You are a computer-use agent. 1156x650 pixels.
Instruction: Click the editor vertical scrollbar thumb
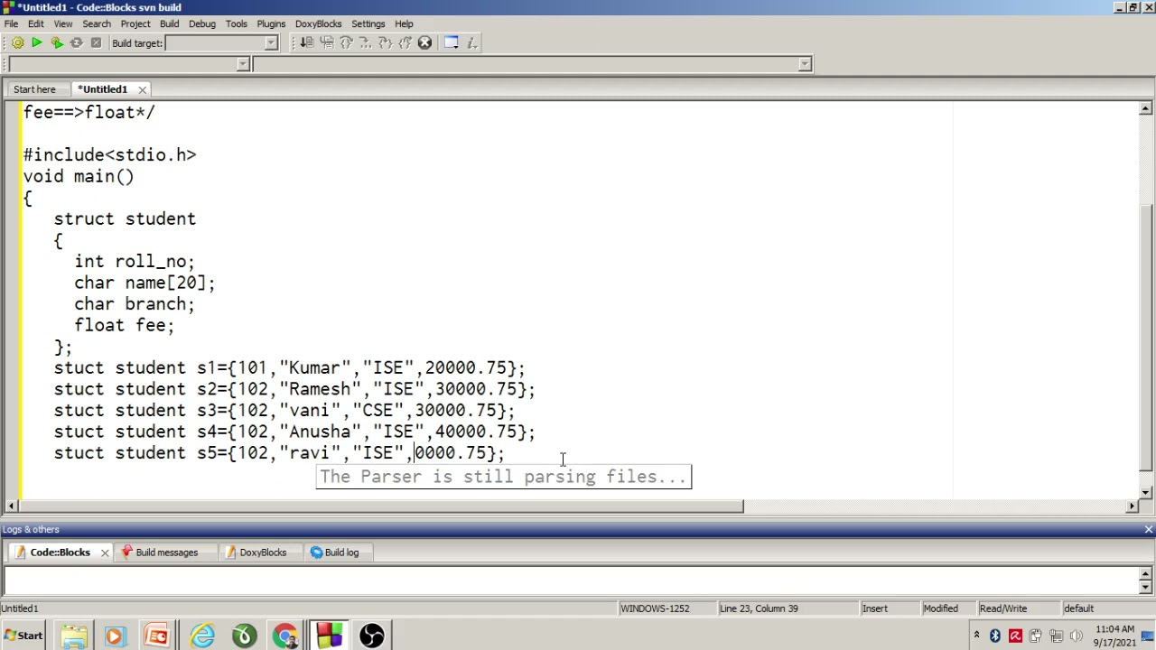[x=1145, y=339]
